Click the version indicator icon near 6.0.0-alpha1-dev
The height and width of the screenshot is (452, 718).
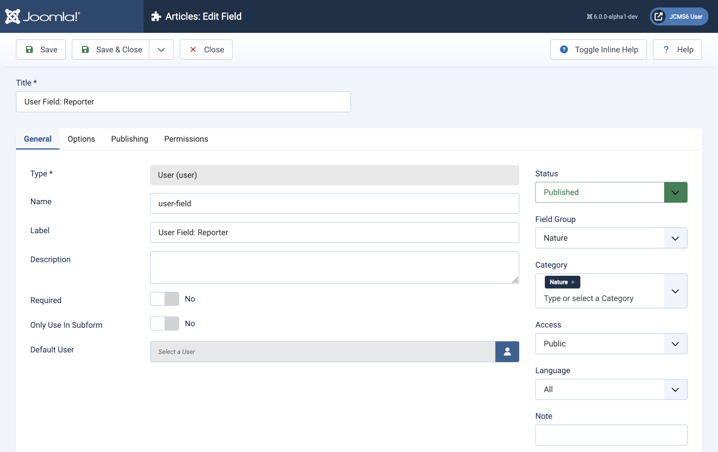pos(590,15)
